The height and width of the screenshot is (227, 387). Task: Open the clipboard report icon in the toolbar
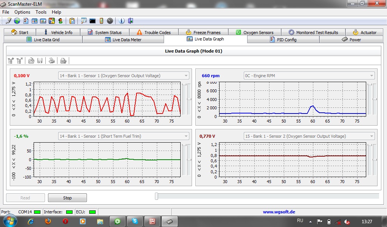pyautogui.click(x=72, y=21)
